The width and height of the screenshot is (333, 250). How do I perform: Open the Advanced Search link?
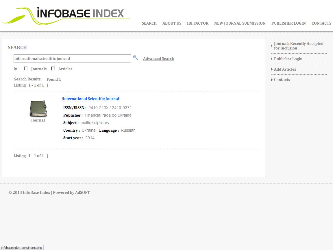pyautogui.click(x=158, y=58)
